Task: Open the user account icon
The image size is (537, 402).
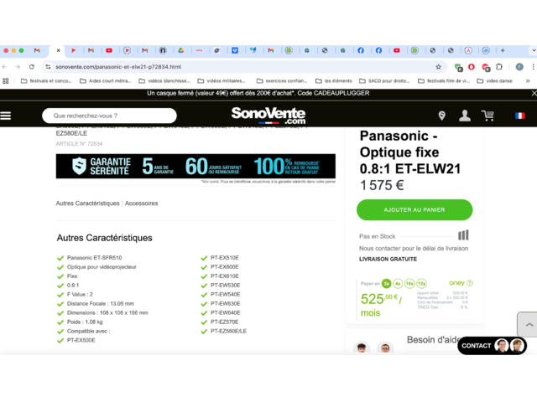Action: [x=465, y=116]
